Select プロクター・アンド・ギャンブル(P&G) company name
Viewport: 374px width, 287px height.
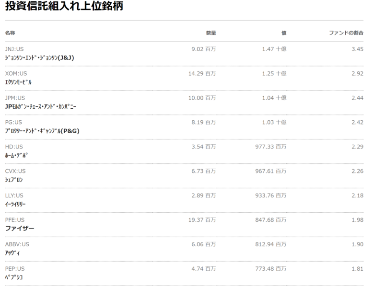click(42, 131)
